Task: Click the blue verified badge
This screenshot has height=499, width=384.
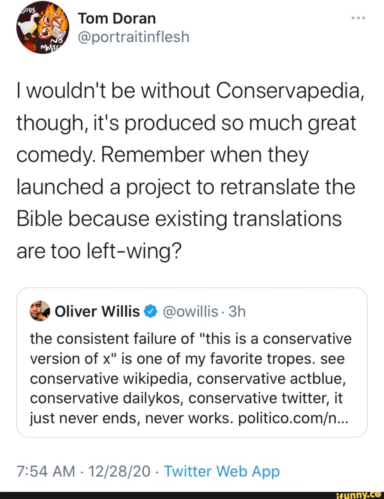Action: tap(151, 312)
